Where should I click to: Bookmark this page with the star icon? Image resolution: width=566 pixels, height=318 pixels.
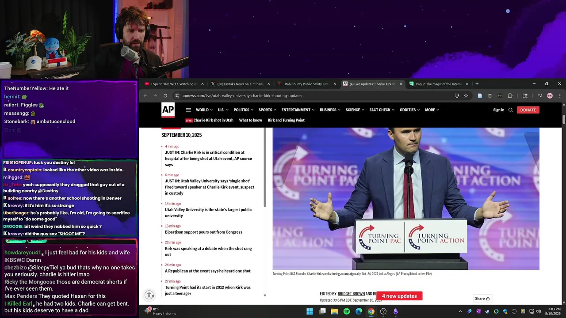(x=466, y=96)
